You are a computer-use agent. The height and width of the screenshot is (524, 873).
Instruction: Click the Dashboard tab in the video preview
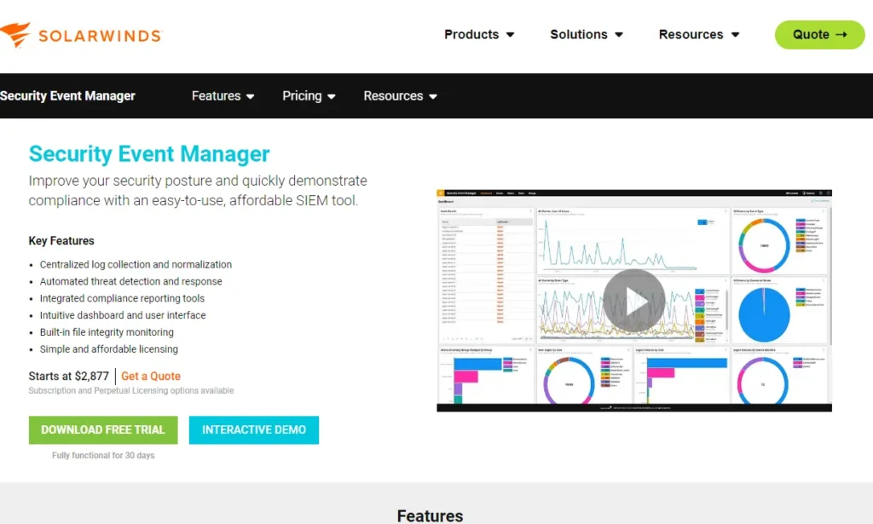tap(486, 194)
